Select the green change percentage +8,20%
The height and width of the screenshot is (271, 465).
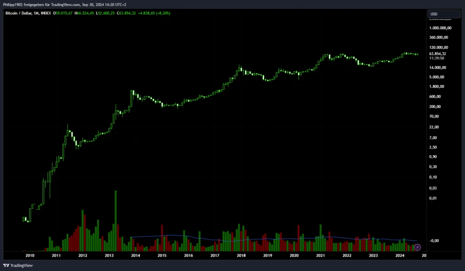click(x=163, y=13)
